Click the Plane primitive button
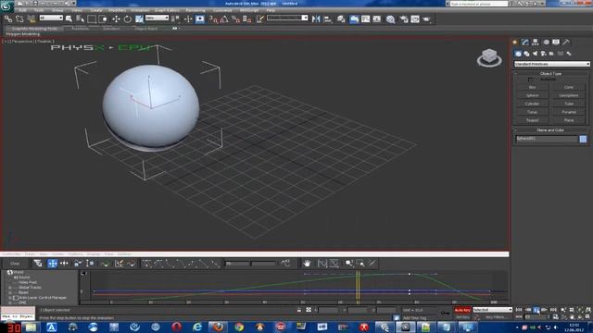 (x=569, y=120)
